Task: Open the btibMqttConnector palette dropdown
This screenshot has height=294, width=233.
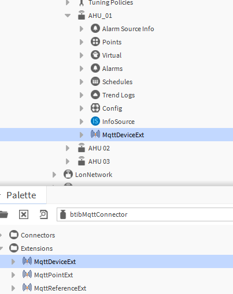Action: coord(145,214)
